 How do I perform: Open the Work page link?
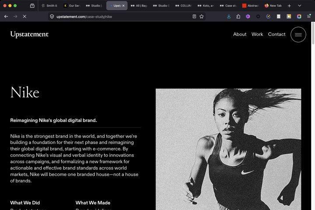tap(257, 35)
